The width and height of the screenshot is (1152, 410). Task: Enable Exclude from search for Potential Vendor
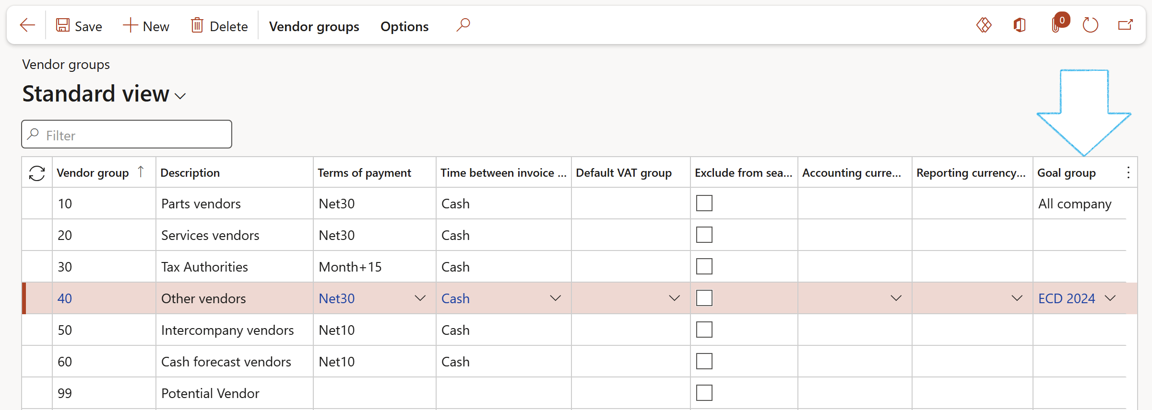704,393
